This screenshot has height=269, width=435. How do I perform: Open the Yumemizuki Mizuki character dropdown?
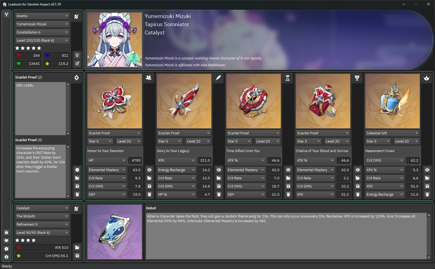point(42,24)
